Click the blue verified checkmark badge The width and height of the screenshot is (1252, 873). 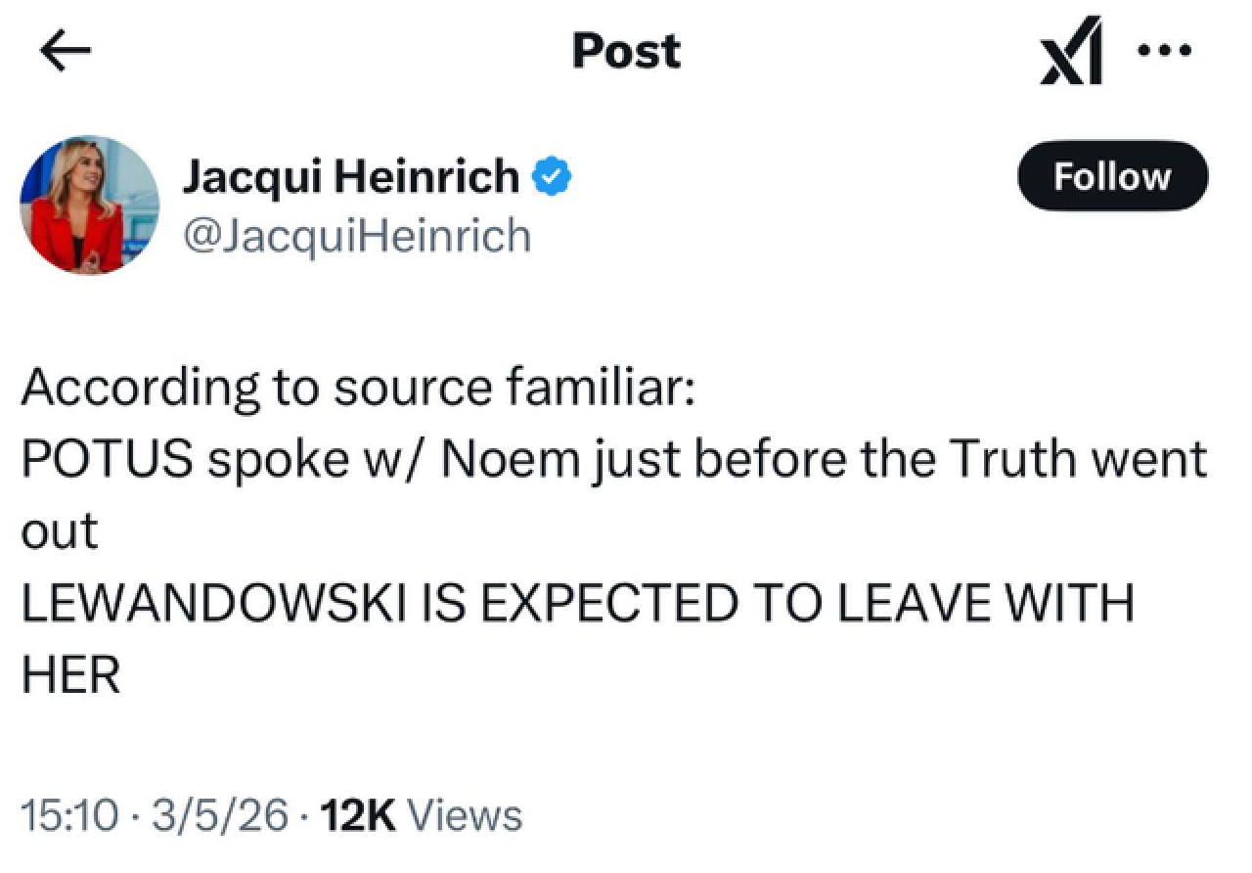(552, 177)
